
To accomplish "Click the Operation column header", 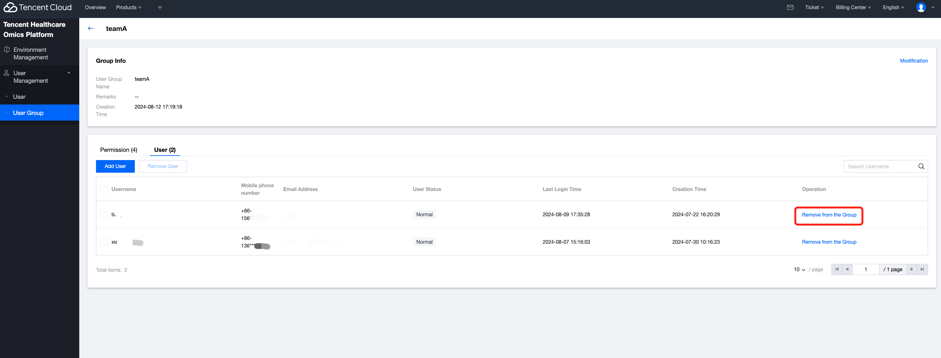I will point(813,189).
